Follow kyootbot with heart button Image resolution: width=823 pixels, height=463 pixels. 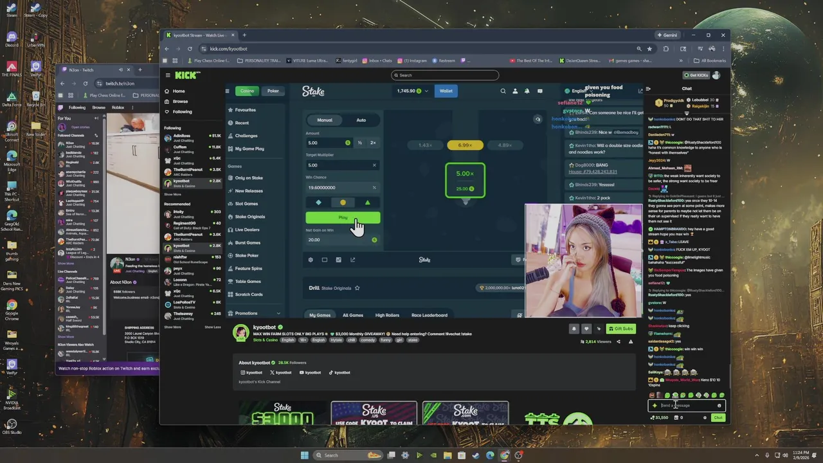[x=586, y=329]
